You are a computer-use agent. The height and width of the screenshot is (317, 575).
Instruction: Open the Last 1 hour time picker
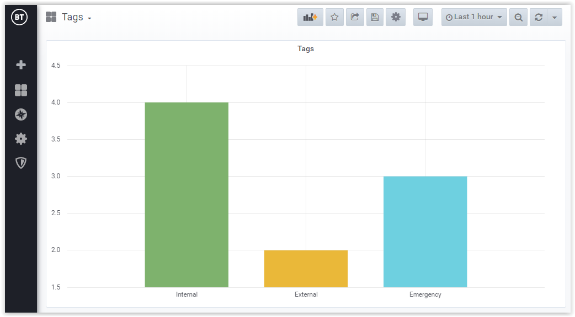pos(474,17)
